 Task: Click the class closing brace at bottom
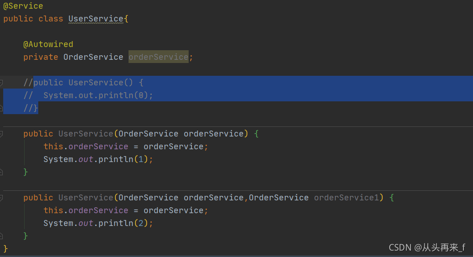coord(5,248)
